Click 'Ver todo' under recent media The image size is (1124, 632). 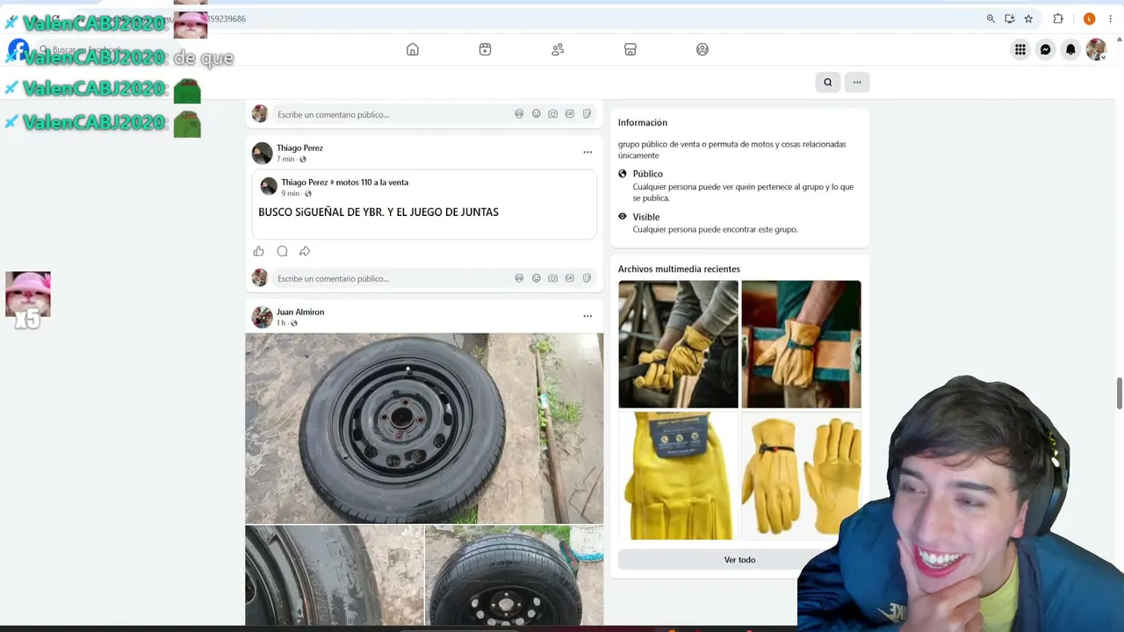[x=739, y=560]
